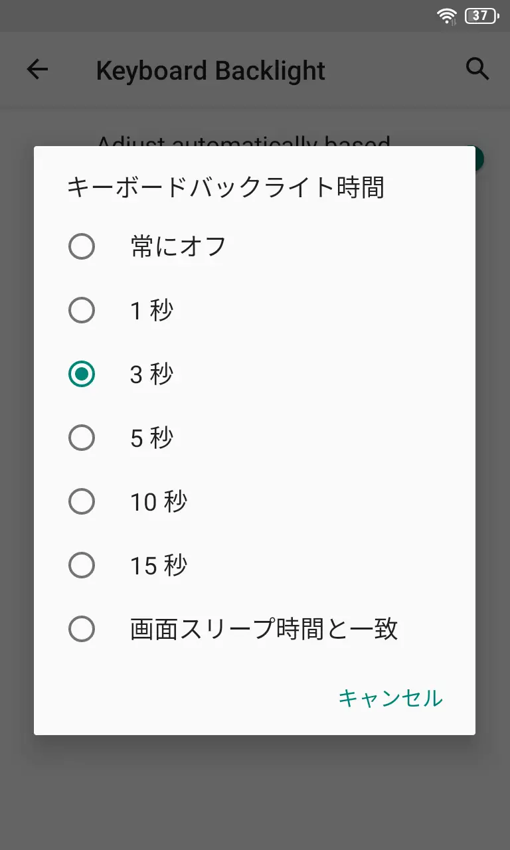
Task: Click the Keyboard Backlight page title
Action: tap(211, 70)
